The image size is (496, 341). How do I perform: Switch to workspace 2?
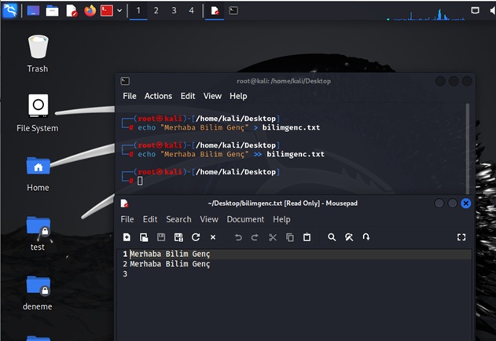click(x=156, y=10)
